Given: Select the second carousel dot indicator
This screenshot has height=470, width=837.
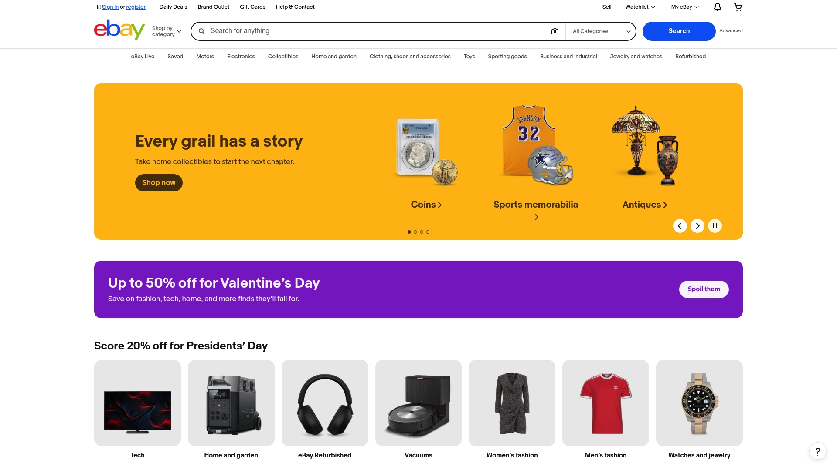Looking at the screenshot, I should click(415, 232).
